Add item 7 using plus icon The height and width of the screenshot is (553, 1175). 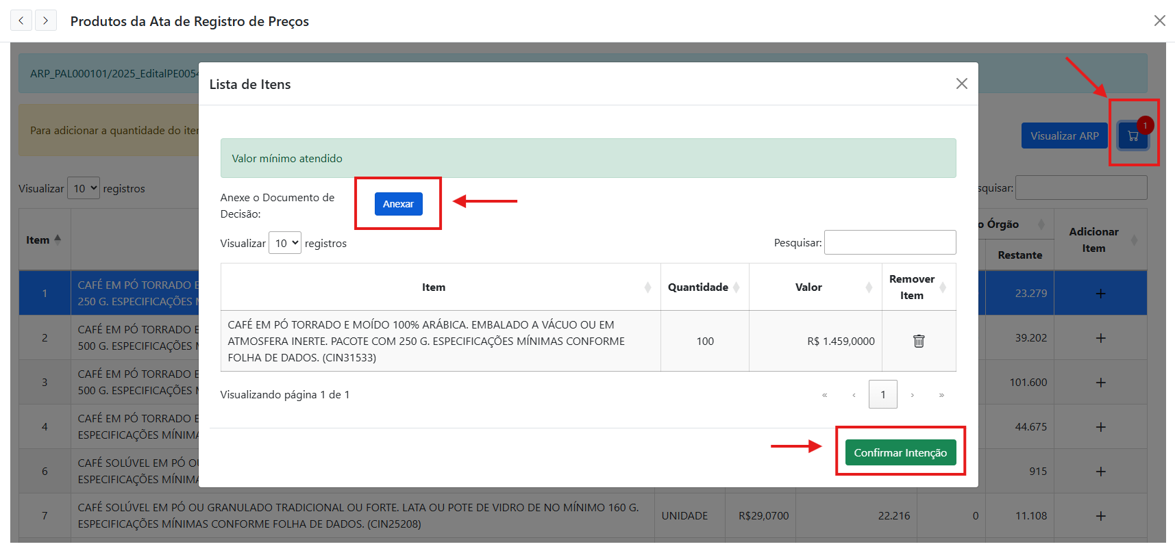(x=1100, y=516)
